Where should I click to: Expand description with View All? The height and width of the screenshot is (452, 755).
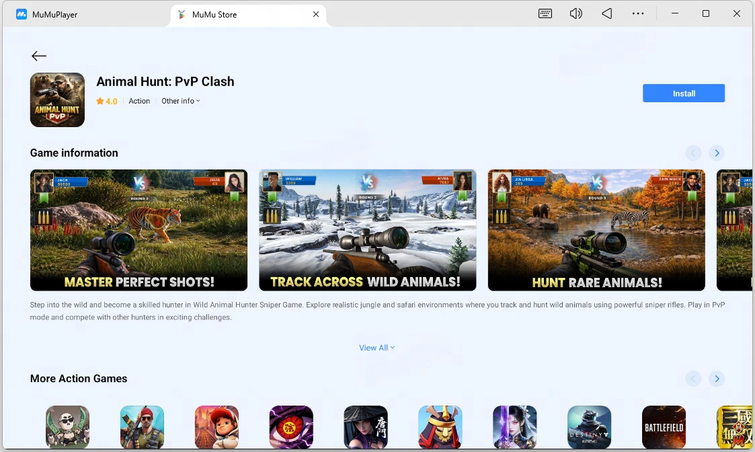coord(377,348)
